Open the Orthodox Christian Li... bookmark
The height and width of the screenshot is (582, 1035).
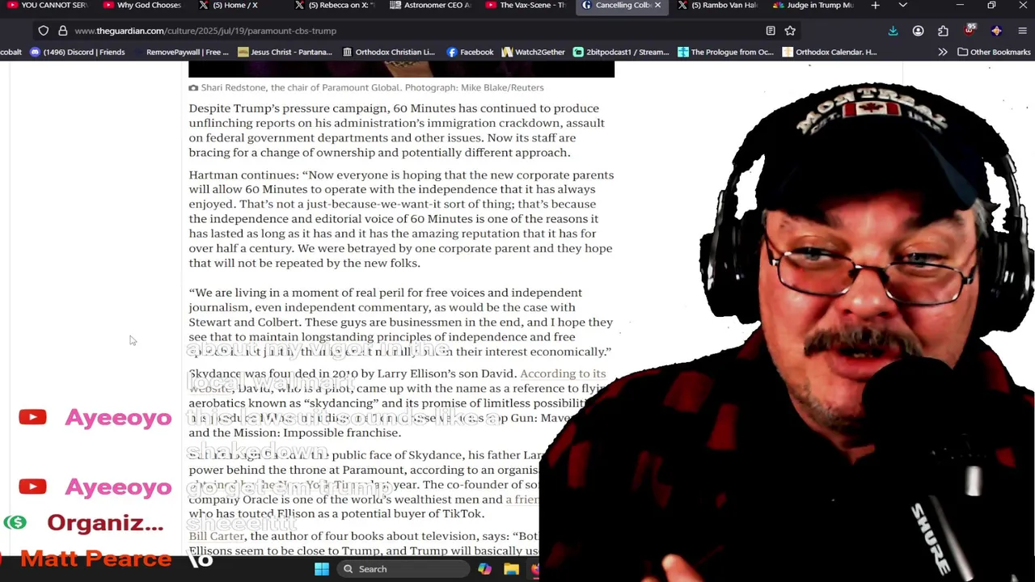[x=388, y=52]
